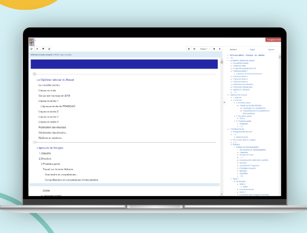The height and width of the screenshot is (233, 307).
Task: Open Aux sources de l'autobiographie sidebar entry
Action: click(x=253, y=150)
